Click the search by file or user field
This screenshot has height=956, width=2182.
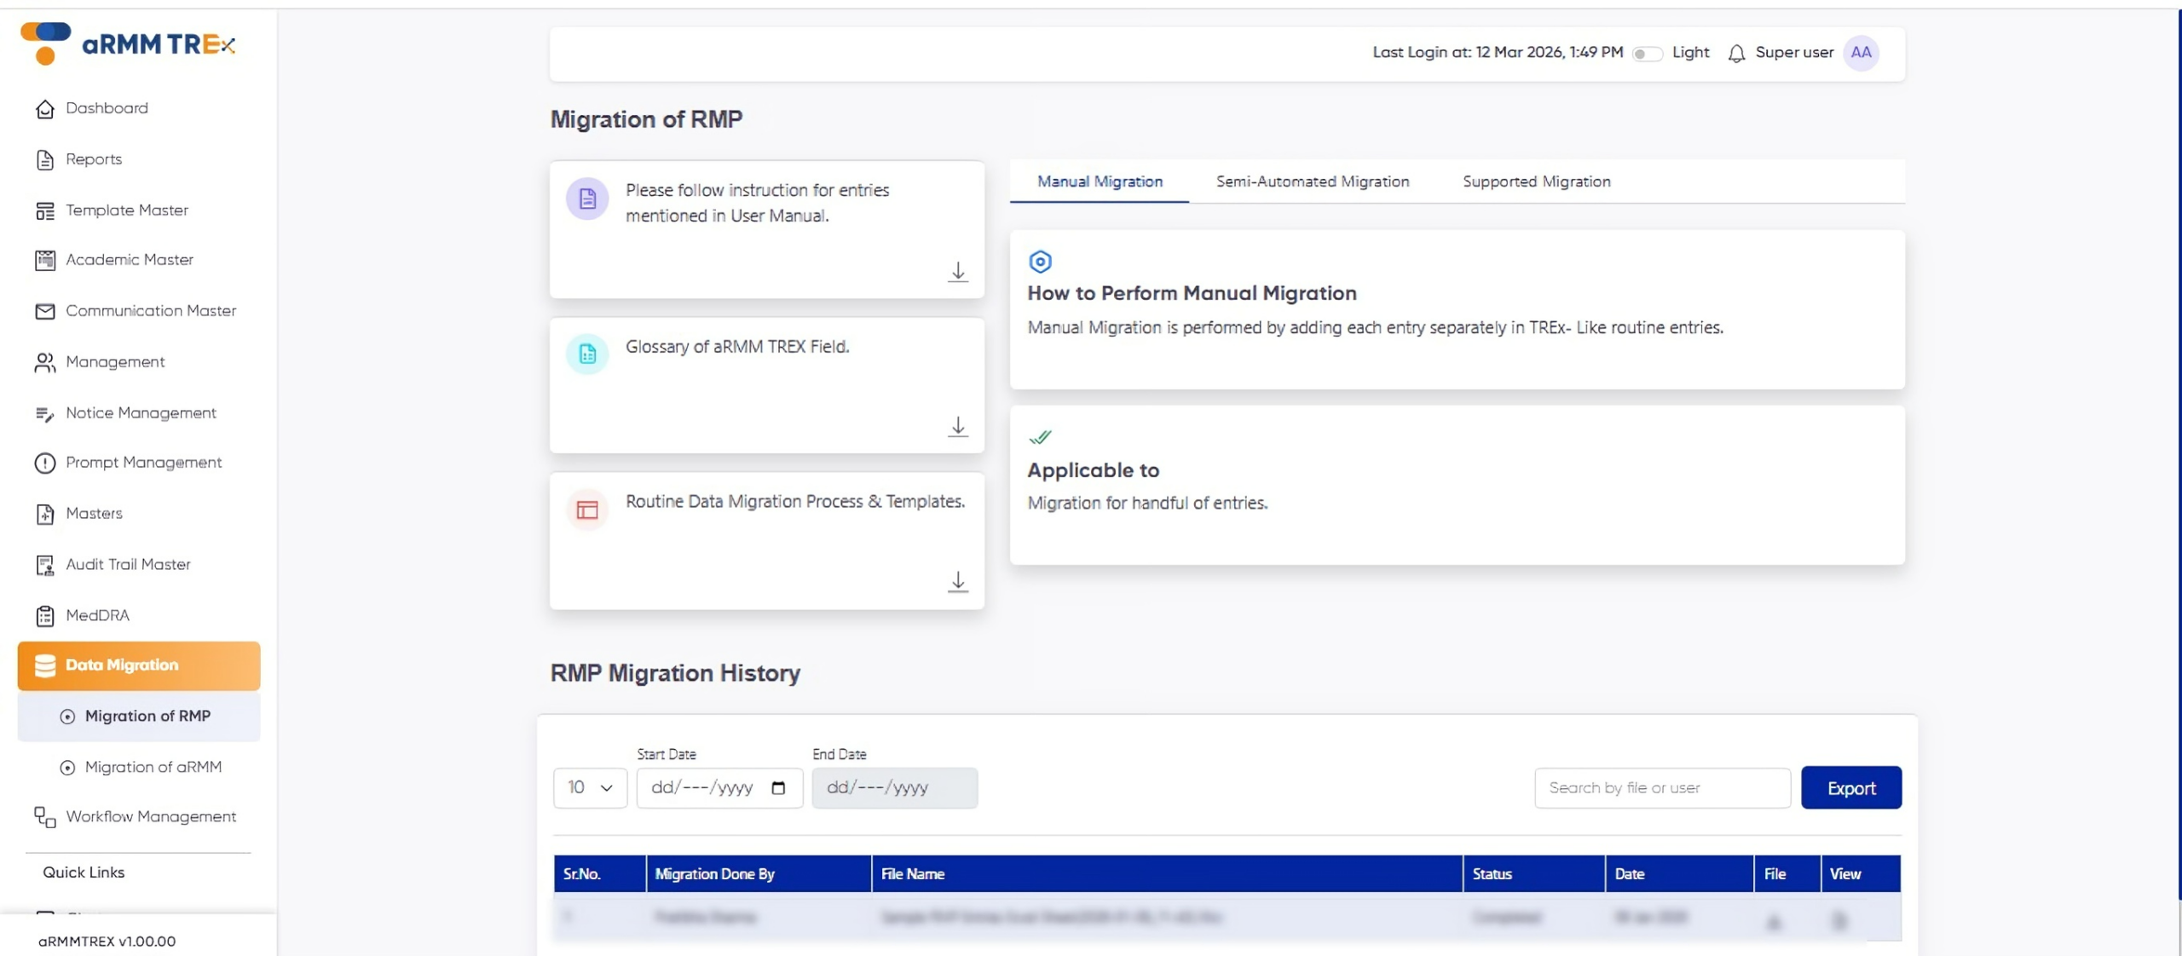point(1660,788)
